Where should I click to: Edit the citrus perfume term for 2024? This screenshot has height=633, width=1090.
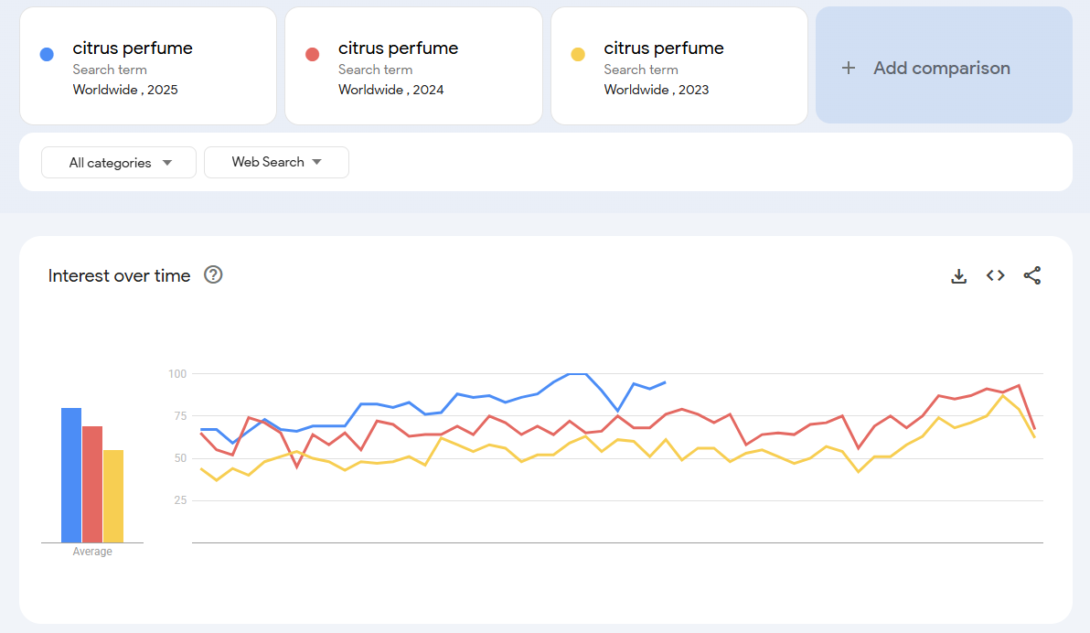pyautogui.click(x=399, y=48)
